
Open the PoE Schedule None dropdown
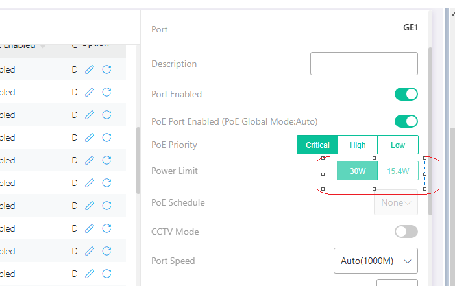click(x=396, y=203)
